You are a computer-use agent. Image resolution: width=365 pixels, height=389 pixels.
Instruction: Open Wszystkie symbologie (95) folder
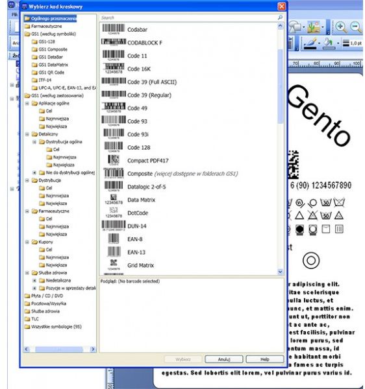tap(53, 327)
